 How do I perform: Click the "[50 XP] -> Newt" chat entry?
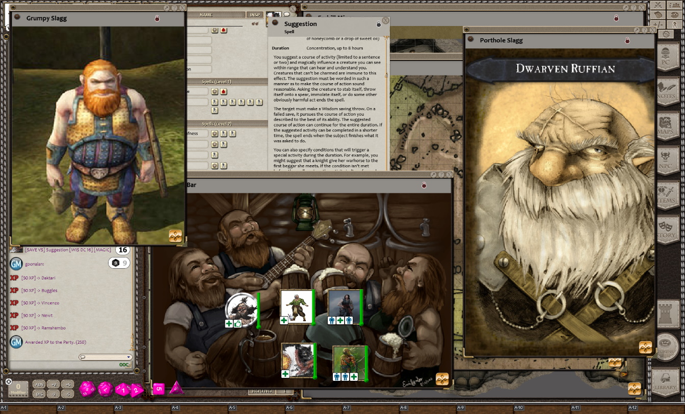(x=37, y=316)
